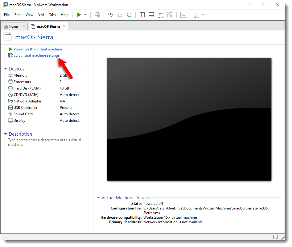Screen dimensions: 292x247
Task: Open the Help menu
Action: point(64,15)
